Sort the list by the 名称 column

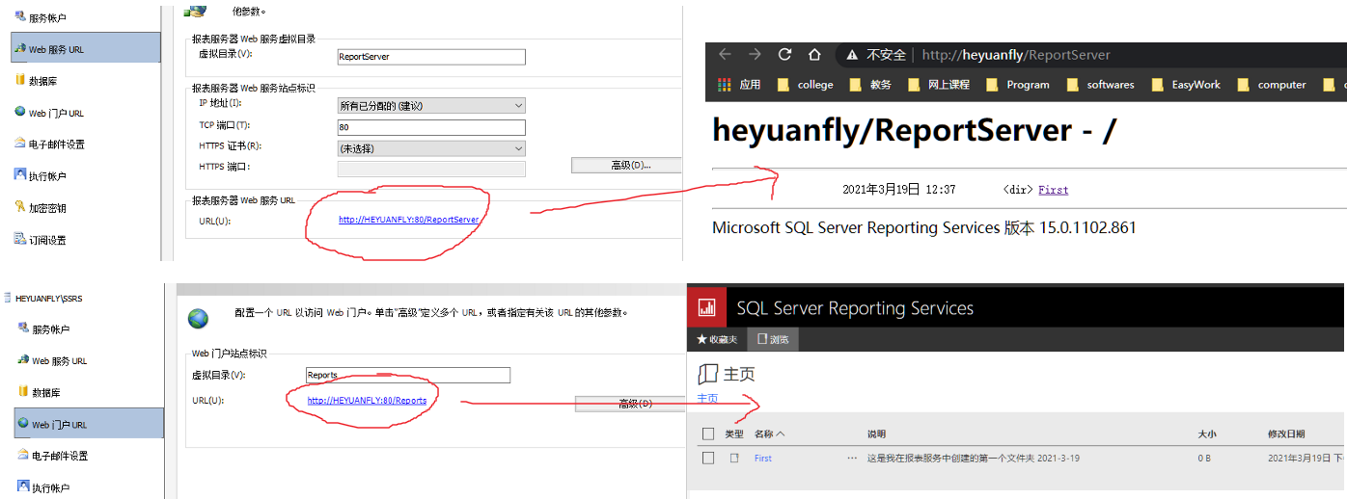(769, 434)
